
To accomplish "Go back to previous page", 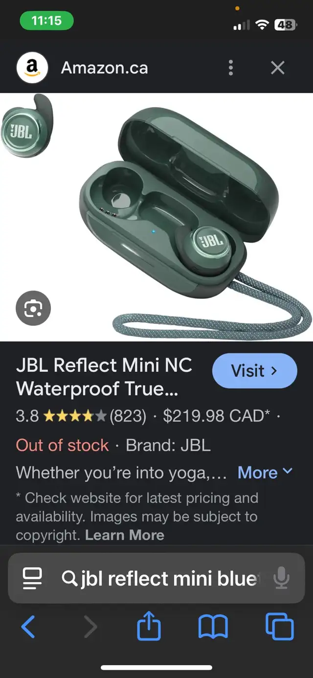I will pyautogui.click(x=28, y=627).
